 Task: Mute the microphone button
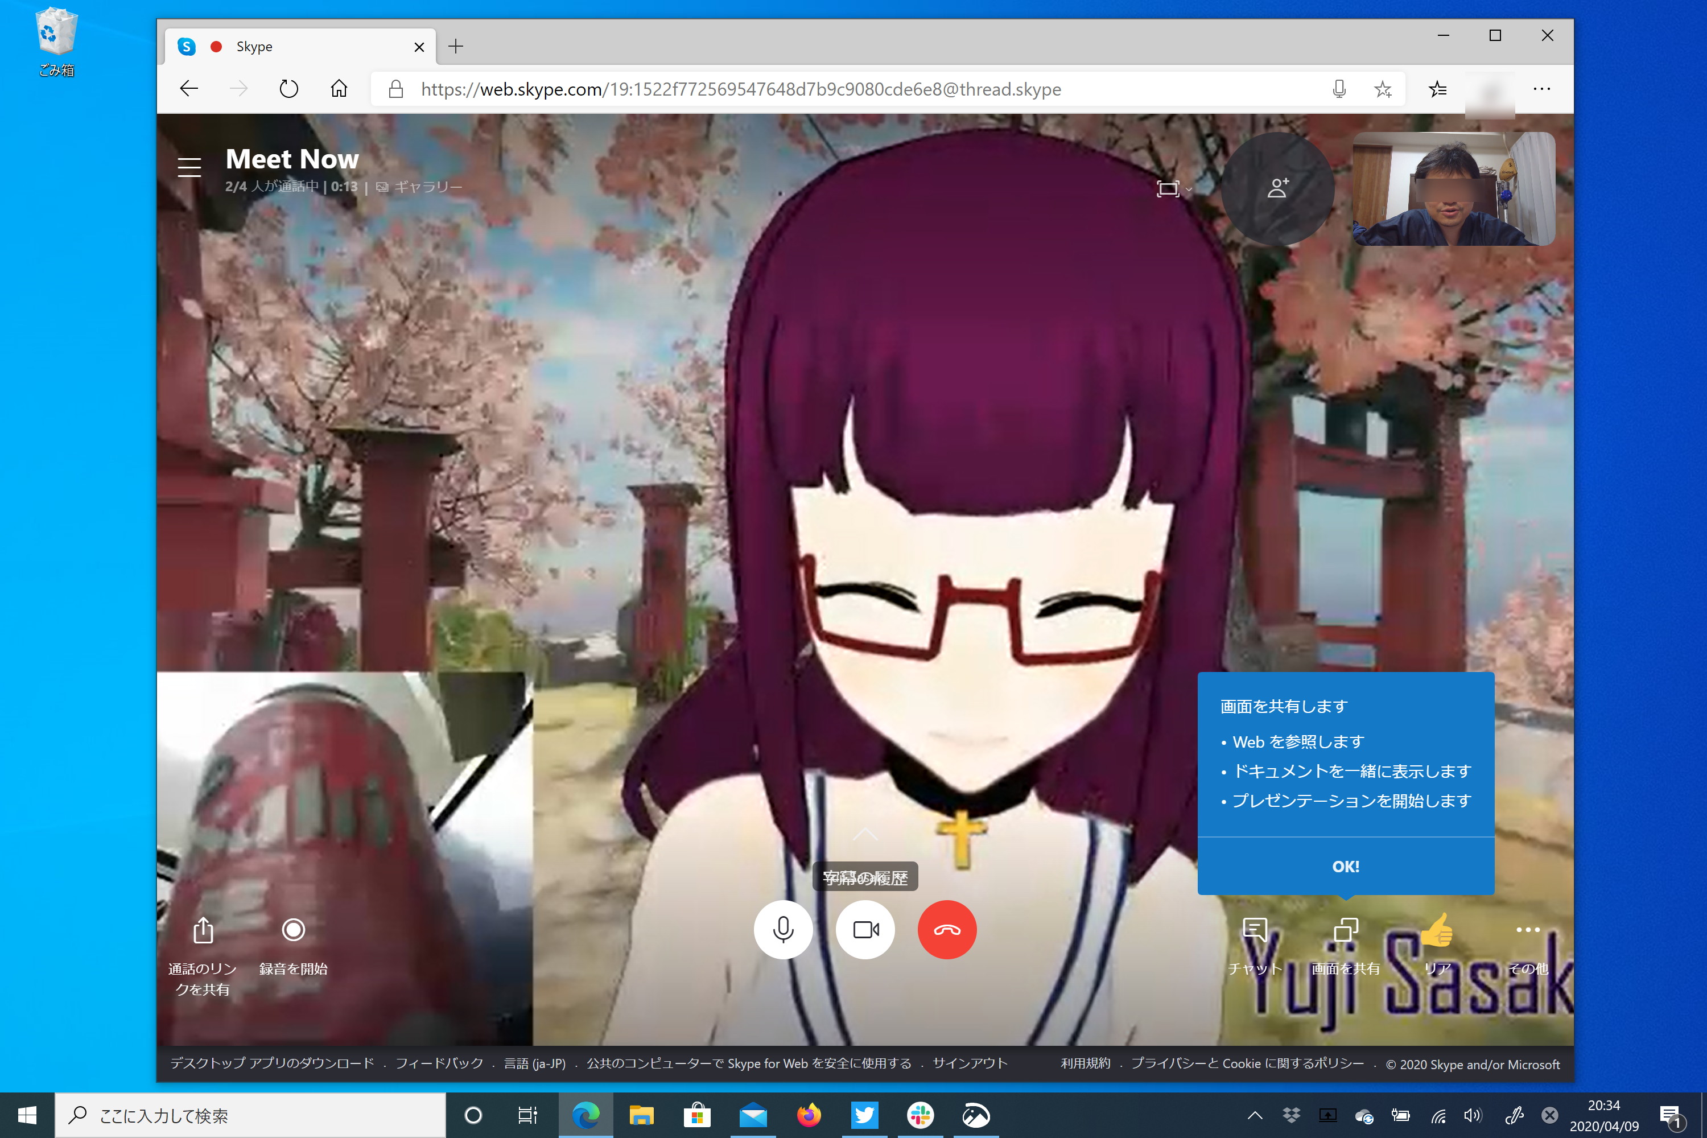(783, 930)
